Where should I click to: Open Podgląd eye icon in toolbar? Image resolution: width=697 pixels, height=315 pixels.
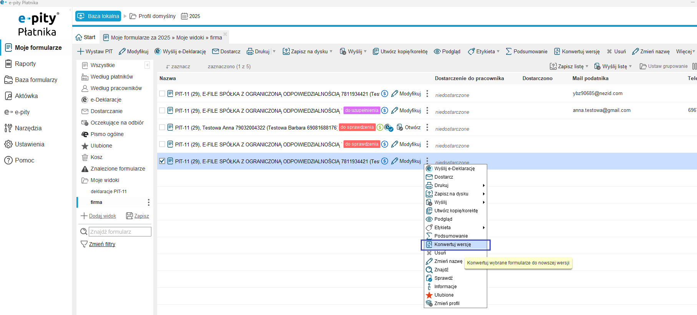pyautogui.click(x=437, y=51)
